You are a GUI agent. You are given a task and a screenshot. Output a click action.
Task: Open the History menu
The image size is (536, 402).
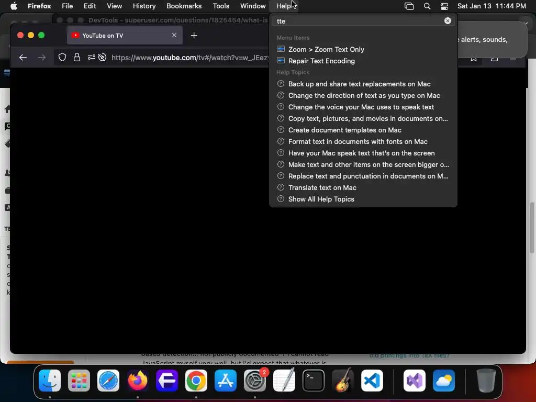coord(144,6)
